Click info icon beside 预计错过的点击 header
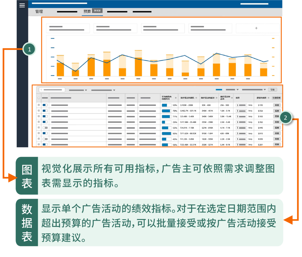 (x=232, y=98)
